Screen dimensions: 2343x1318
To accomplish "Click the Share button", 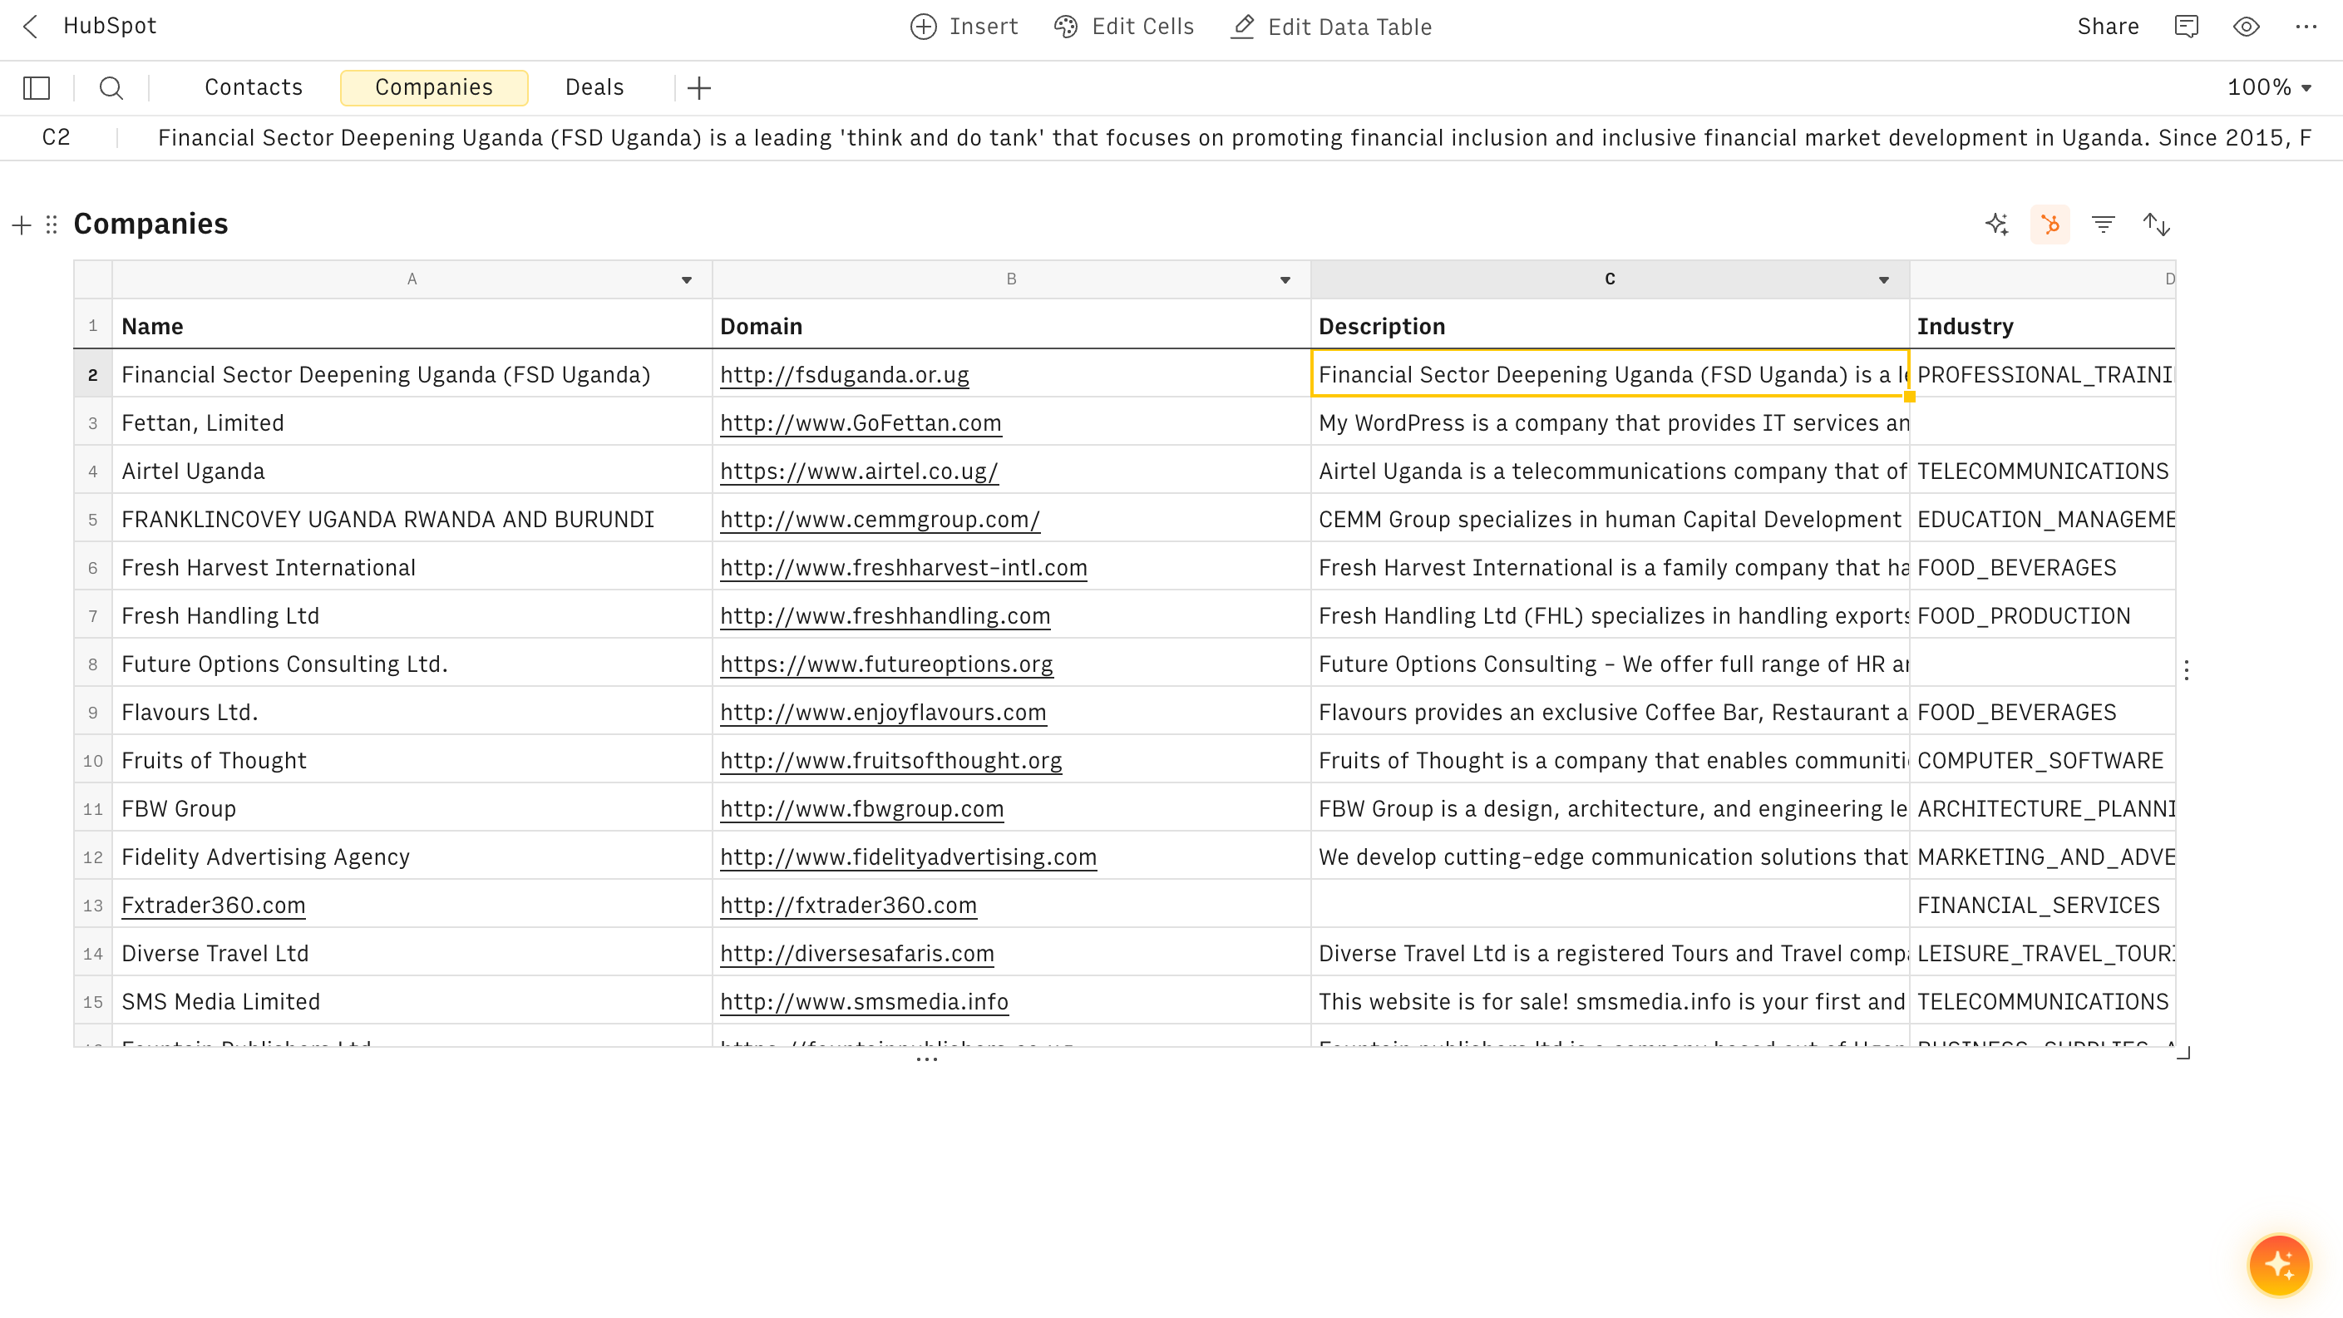I will click(x=2108, y=27).
